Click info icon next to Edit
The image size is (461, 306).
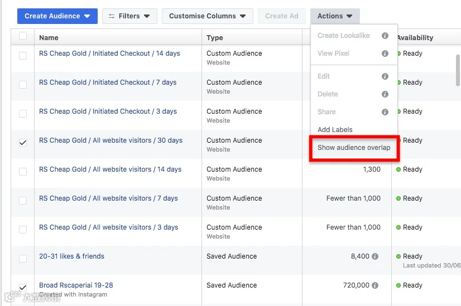coord(385,76)
